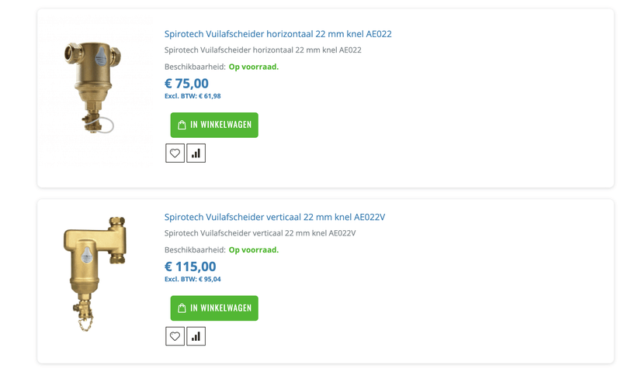The width and height of the screenshot is (621, 368).
Task: Open Spirotech Vuilafscheider horizontaal AE022 title link
Action: tap(278, 34)
